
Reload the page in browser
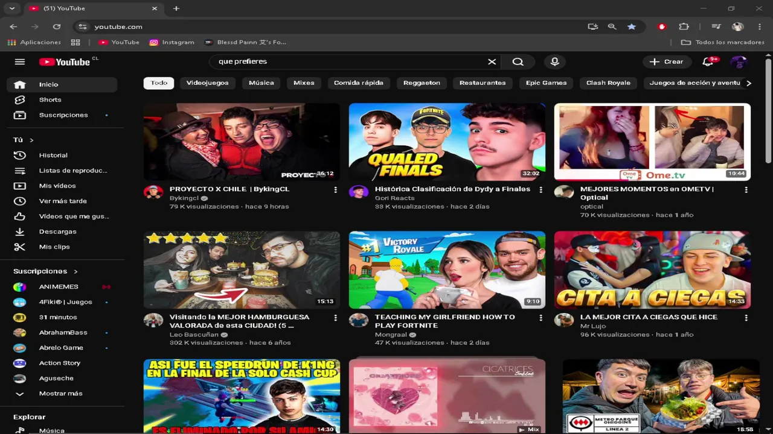pos(57,27)
